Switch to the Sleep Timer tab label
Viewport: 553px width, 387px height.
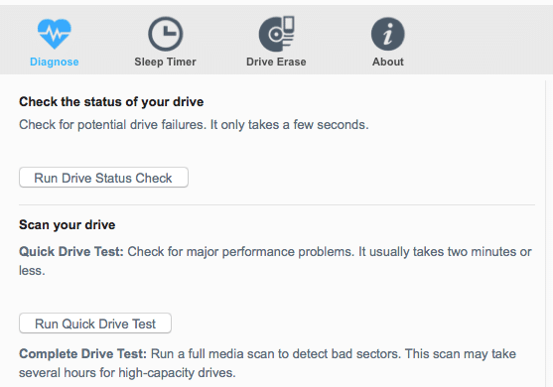pos(165,62)
